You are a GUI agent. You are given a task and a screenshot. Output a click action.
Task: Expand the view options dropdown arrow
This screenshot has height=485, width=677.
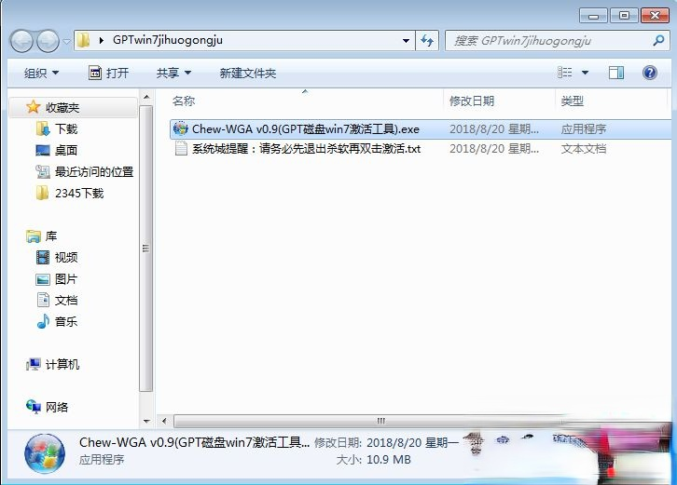click(585, 73)
